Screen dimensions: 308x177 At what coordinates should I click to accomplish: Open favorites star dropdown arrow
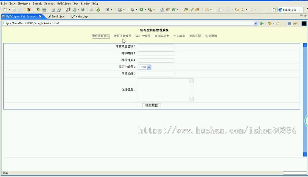click(x=274, y=23)
